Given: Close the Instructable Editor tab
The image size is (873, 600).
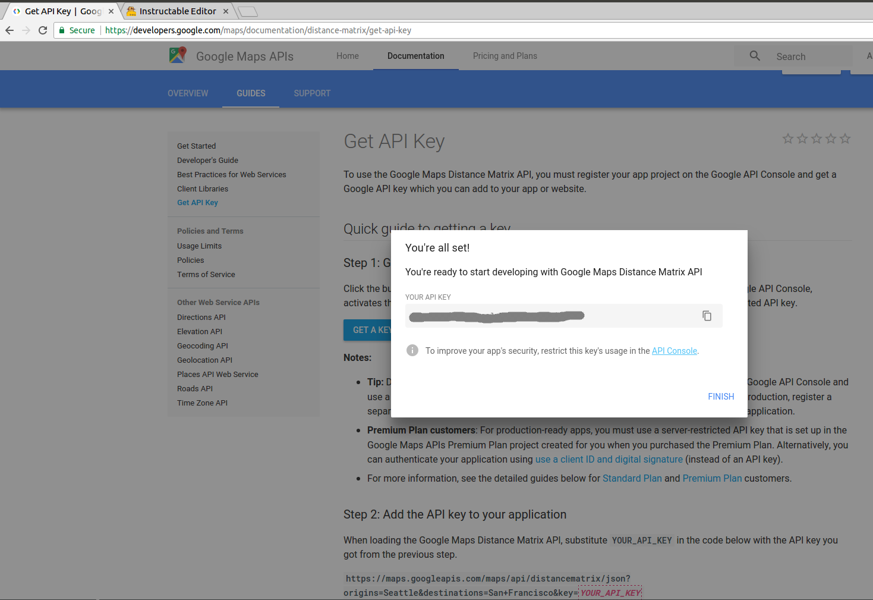Looking at the screenshot, I should pos(226,11).
